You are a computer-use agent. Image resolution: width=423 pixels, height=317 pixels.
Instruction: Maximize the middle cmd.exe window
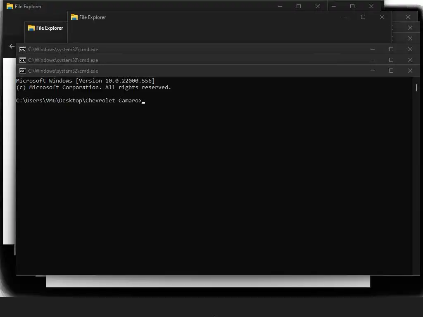[x=391, y=60]
